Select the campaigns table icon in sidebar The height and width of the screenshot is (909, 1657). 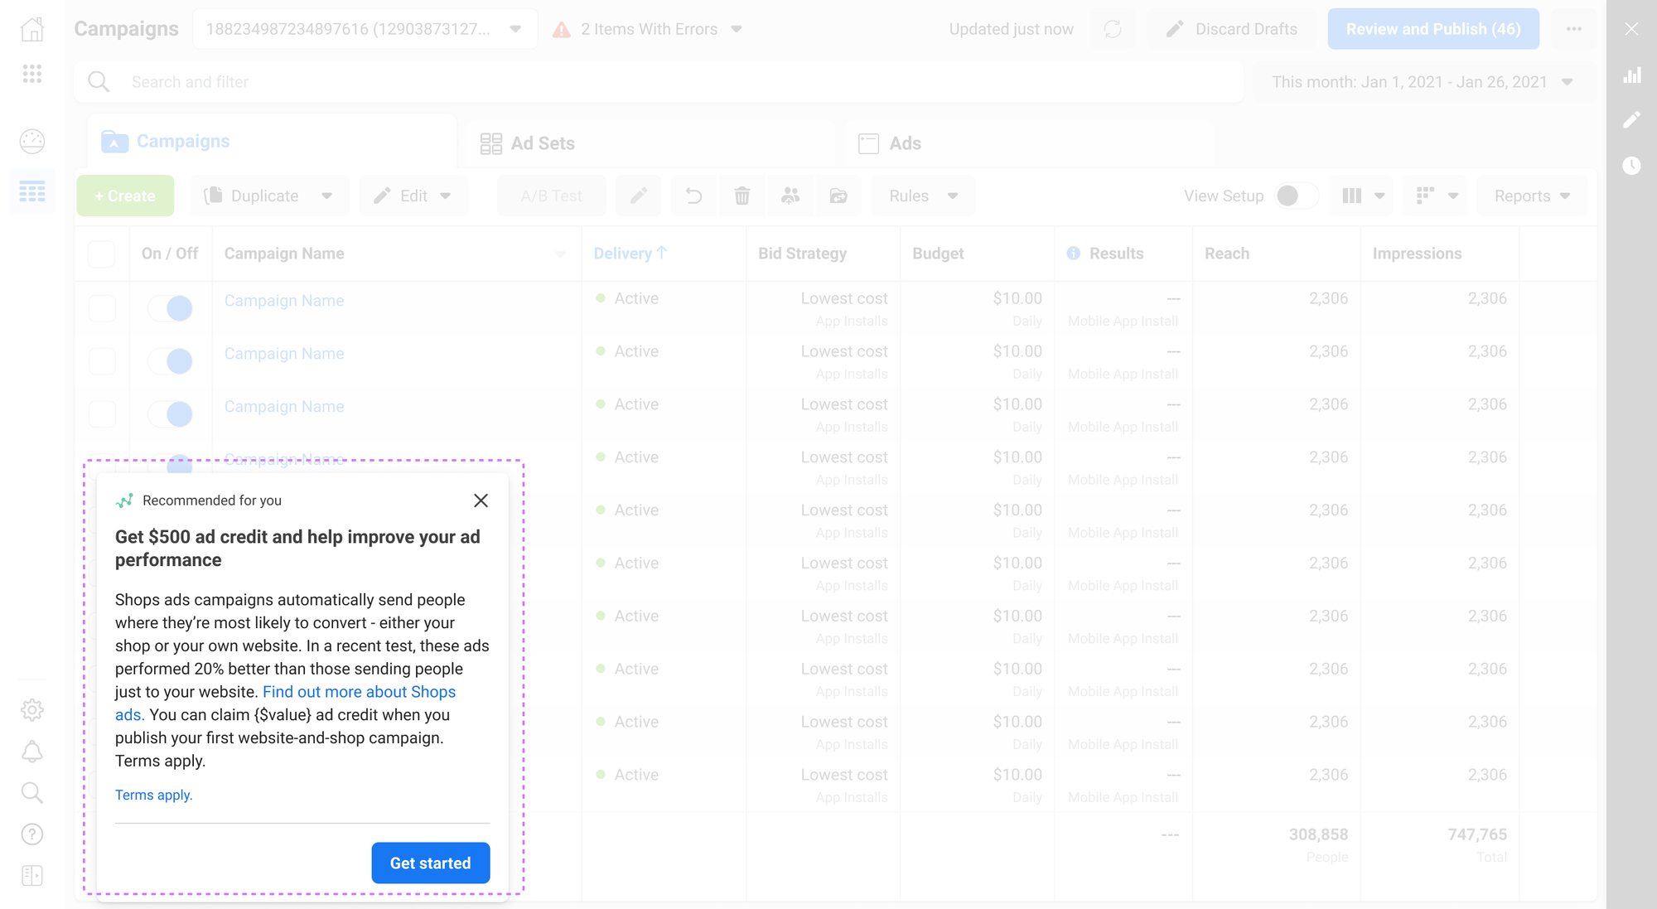pos(31,192)
